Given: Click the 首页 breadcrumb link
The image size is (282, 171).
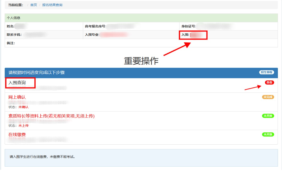Looking at the screenshot, I should pyautogui.click(x=34, y=5).
